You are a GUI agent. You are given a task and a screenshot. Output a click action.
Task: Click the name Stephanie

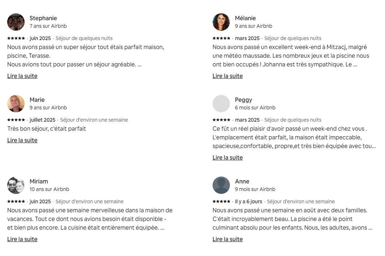(x=43, y=18)
